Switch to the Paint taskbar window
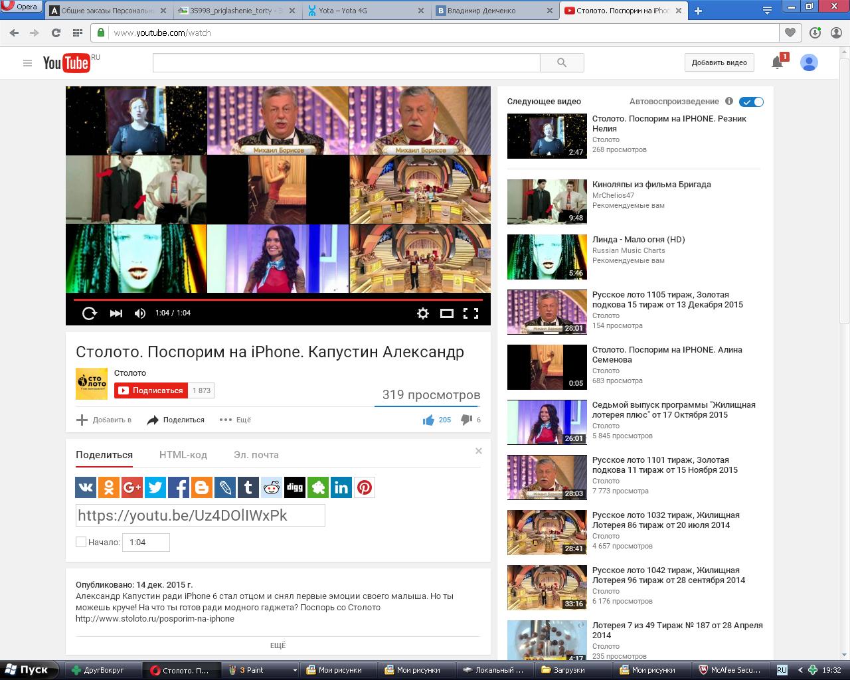Image resolution: width=850 pixels, height=680 pixels. point(260,670)
